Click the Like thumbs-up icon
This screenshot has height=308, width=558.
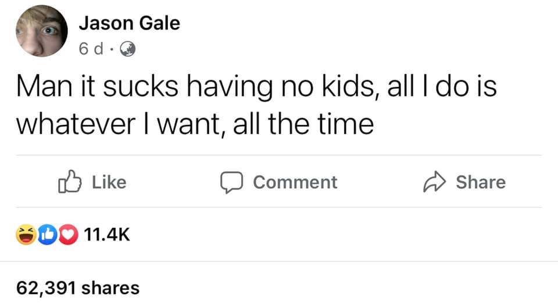[x=69, y=182]
